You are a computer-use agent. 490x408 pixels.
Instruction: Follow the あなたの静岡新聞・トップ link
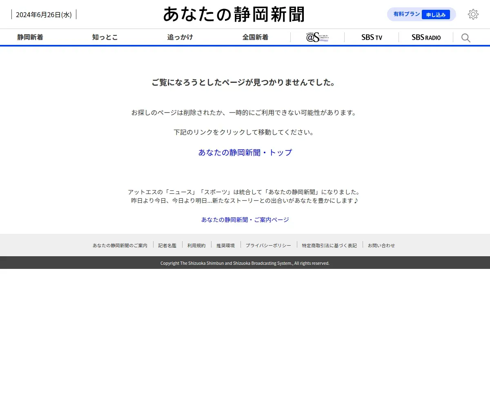pyautogui.click(x=245, y=153)
